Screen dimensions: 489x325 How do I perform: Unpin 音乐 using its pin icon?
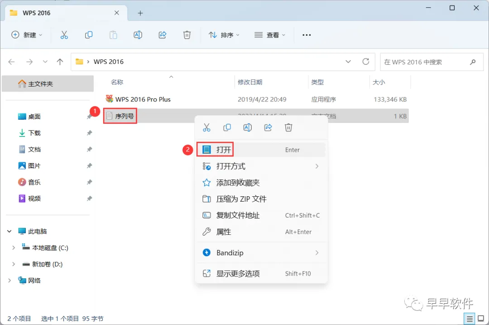coord(89,182)
